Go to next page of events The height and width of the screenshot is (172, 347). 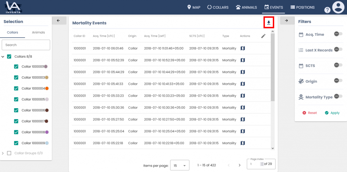point(240,165)
